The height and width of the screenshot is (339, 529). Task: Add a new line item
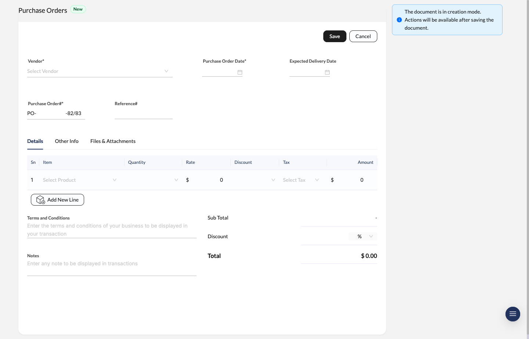tap(57, 200)
